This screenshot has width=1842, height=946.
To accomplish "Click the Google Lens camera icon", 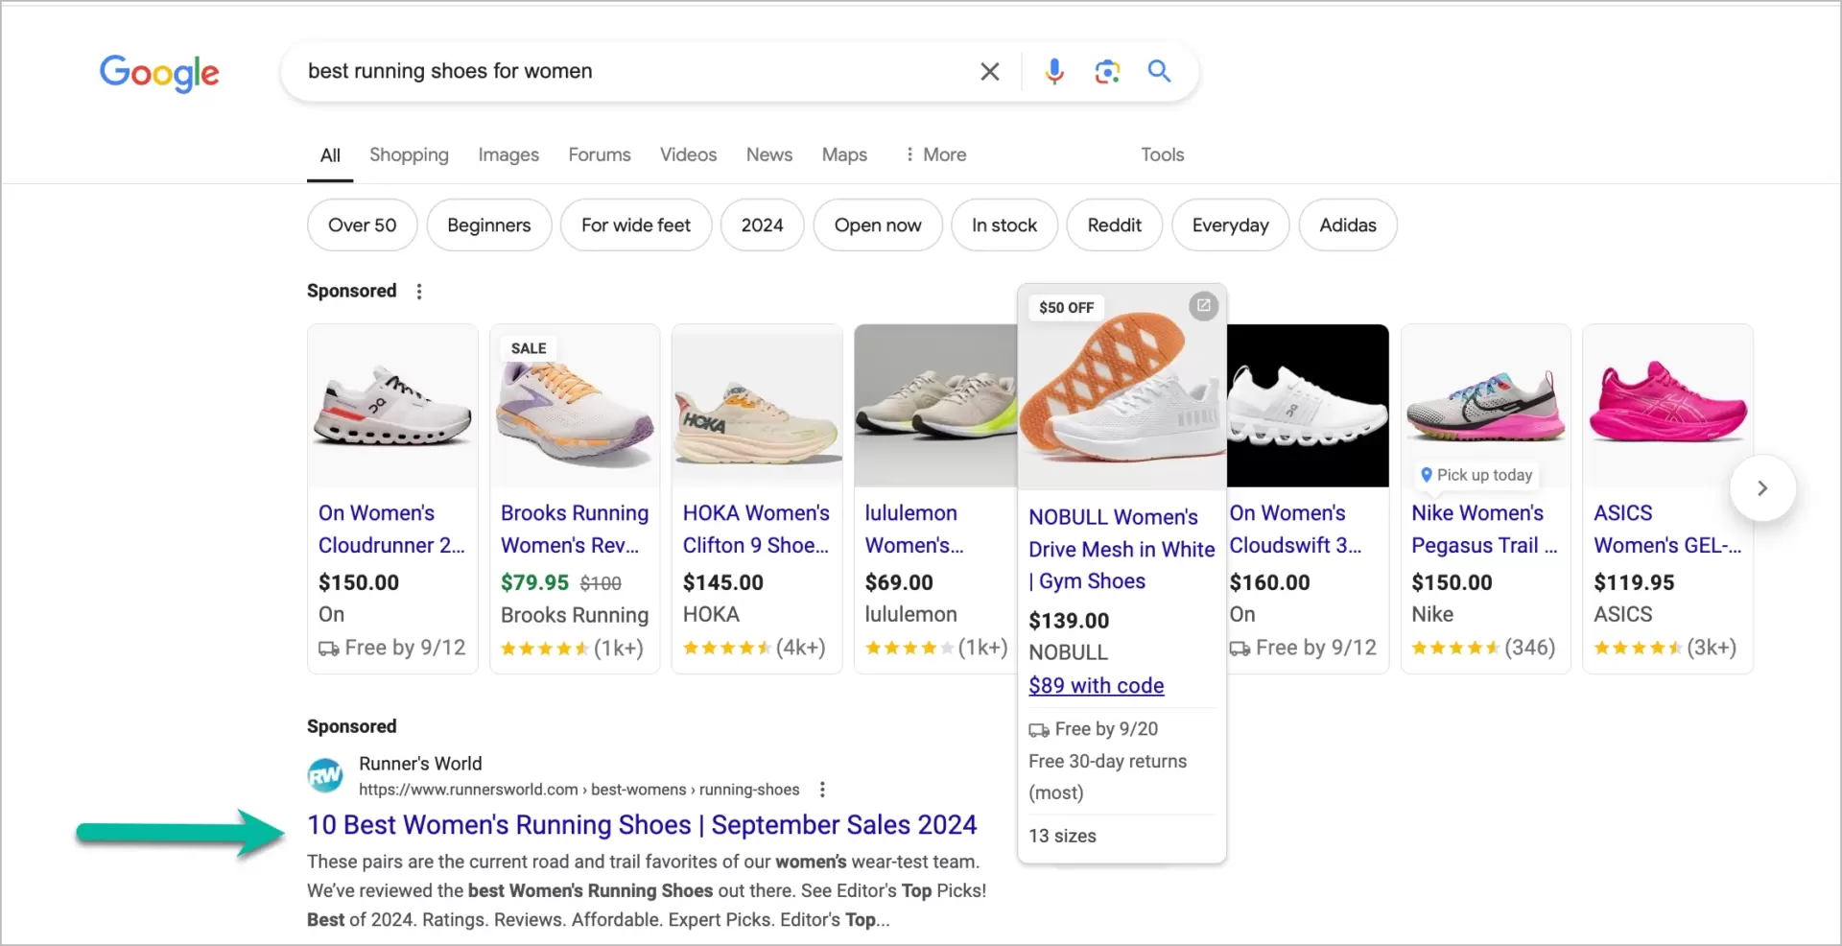I will pos(1107,71).
